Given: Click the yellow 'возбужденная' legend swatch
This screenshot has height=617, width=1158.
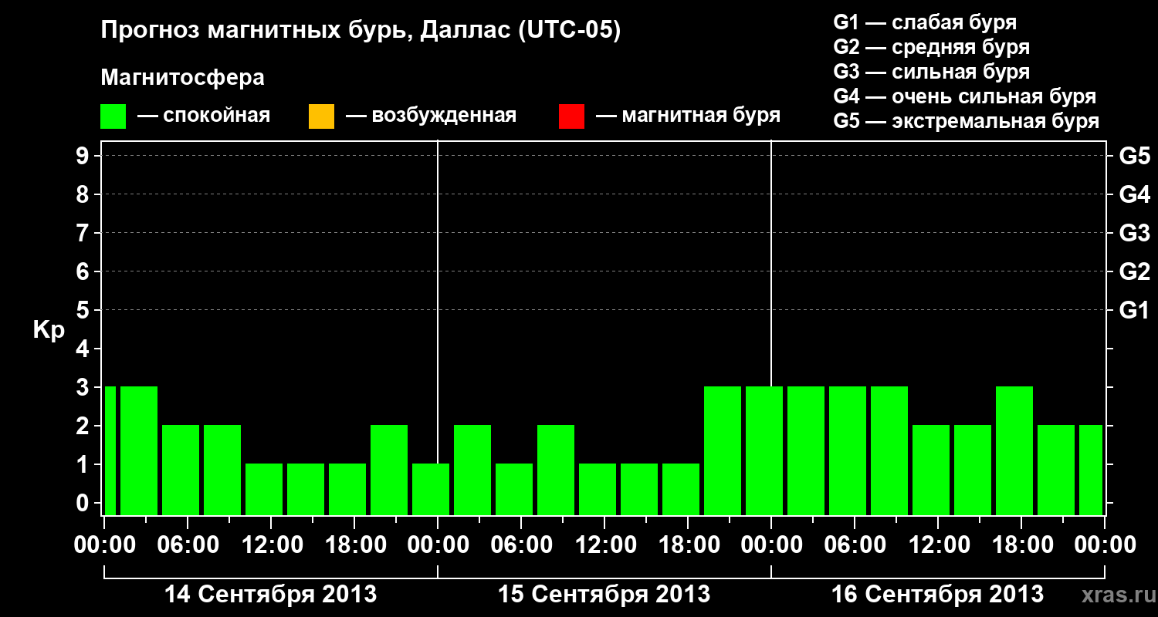Looking at the screenshot, I should point(321,116).
